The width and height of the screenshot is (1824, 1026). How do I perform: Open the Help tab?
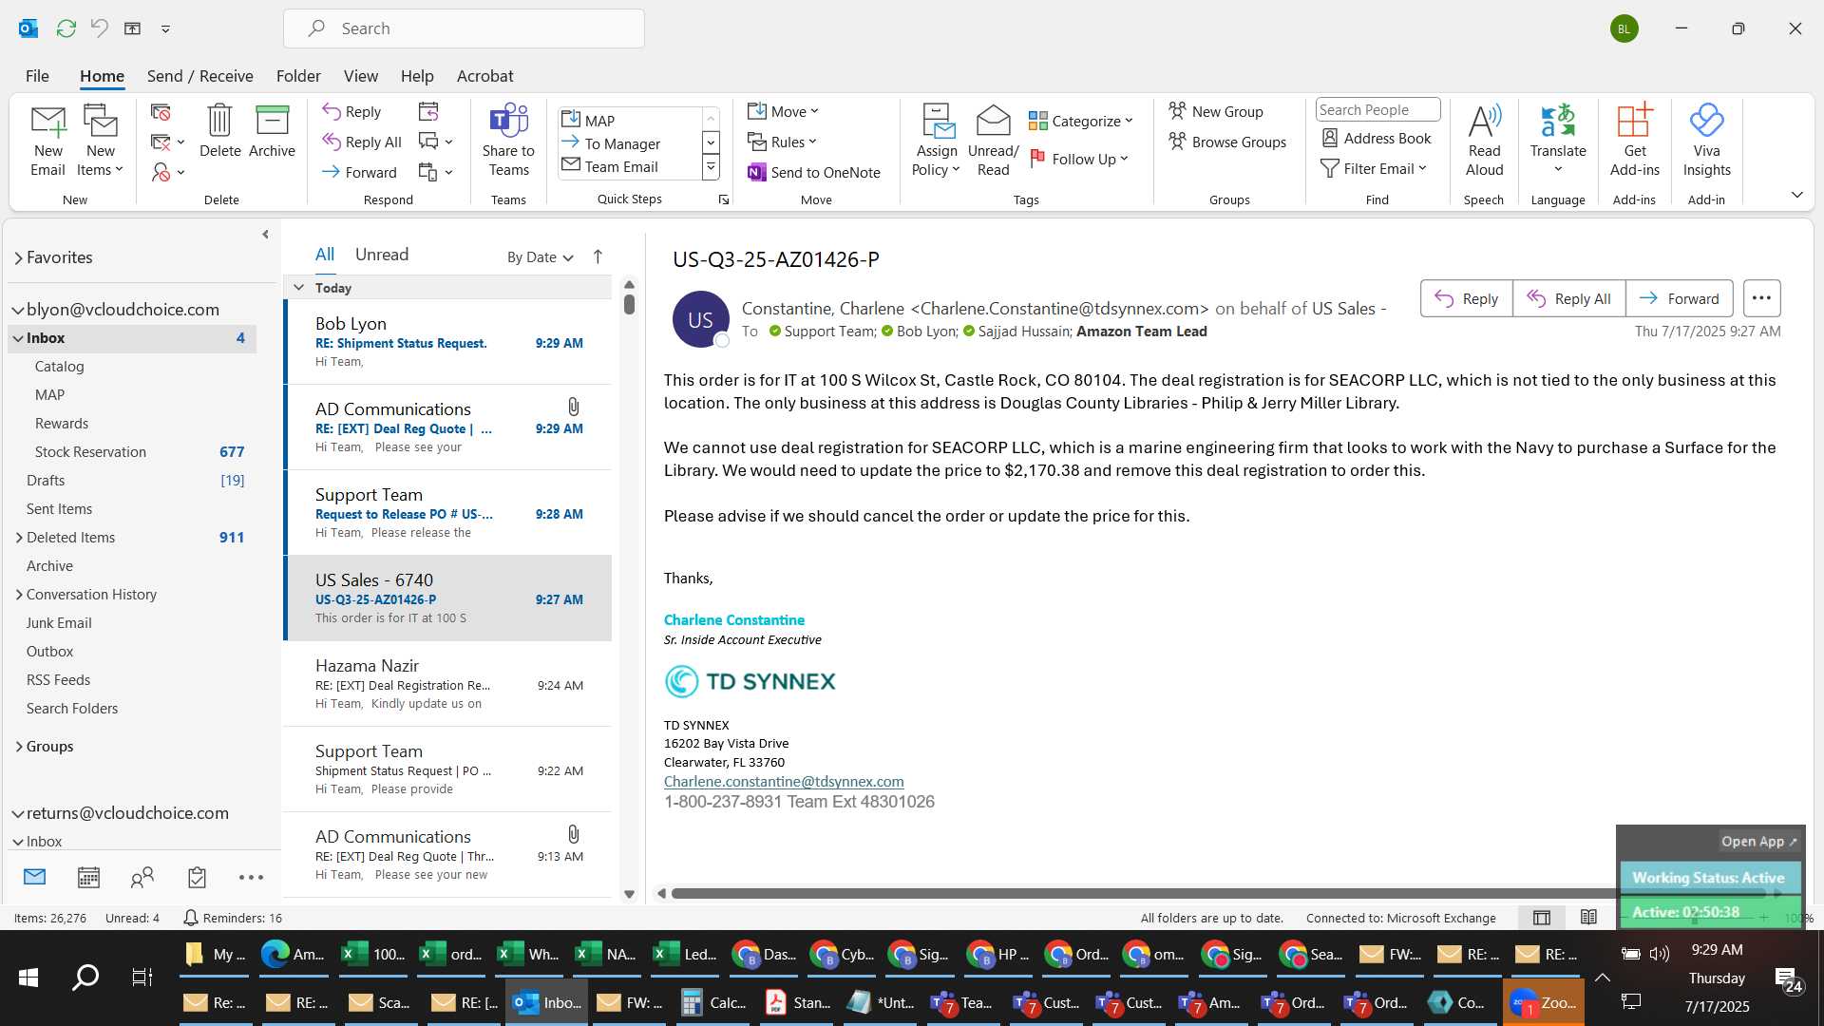(417, 76)
